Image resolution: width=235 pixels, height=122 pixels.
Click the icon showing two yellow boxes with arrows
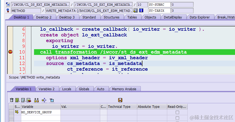[36, 100]
